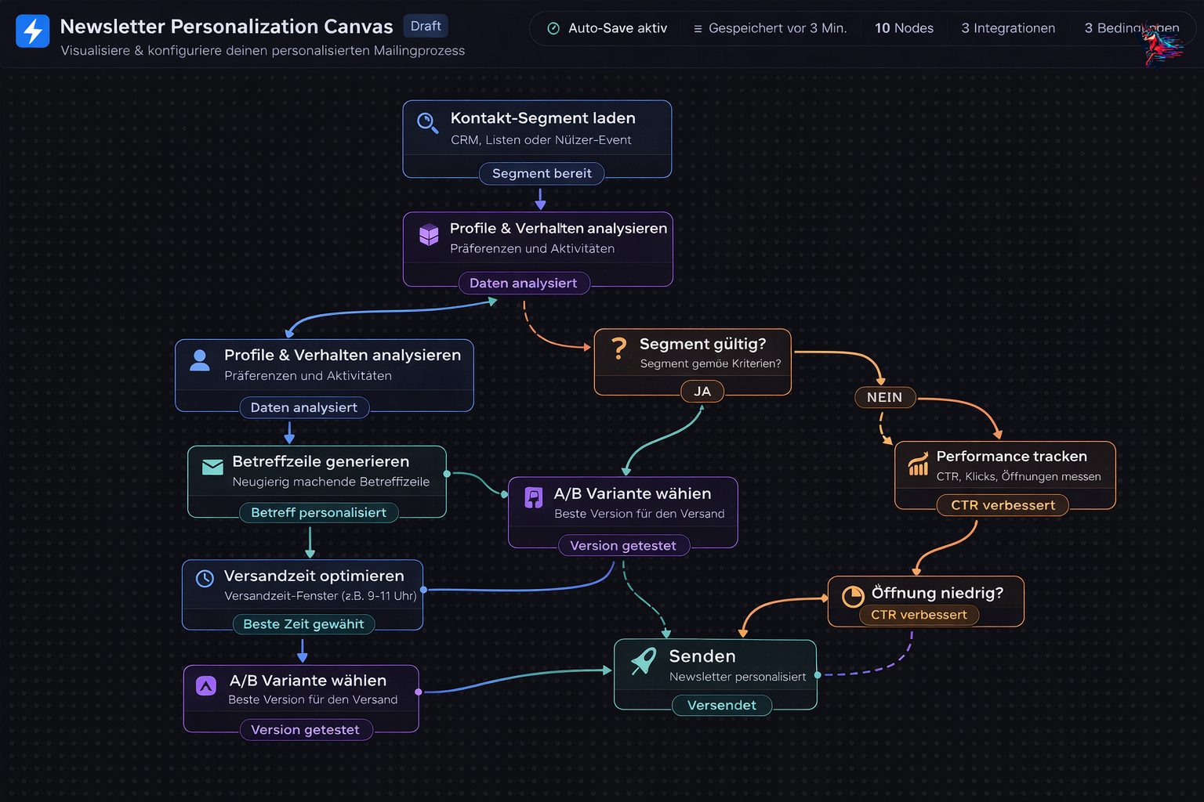Click the bar chart icon on Performance tracken

point(918,464)
